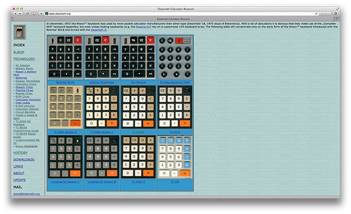Click the joerg@datamath.org email link
The image size is (351, 214).
point(27,194)
